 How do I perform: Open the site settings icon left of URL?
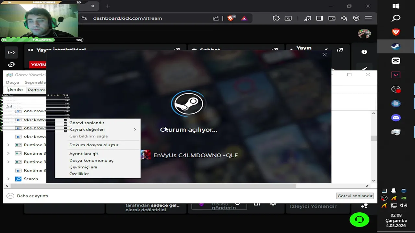tap(84, 18)
